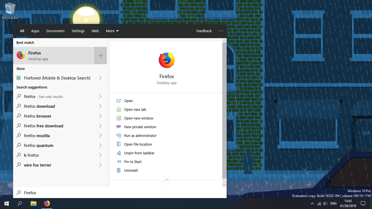
Task: Expand Firefoxed store result chevron
Action: pos(100,78)
